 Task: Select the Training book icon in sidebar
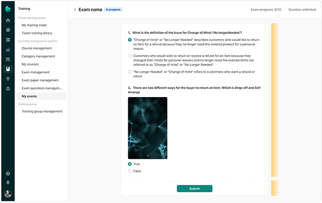click(x=8, y=69)
